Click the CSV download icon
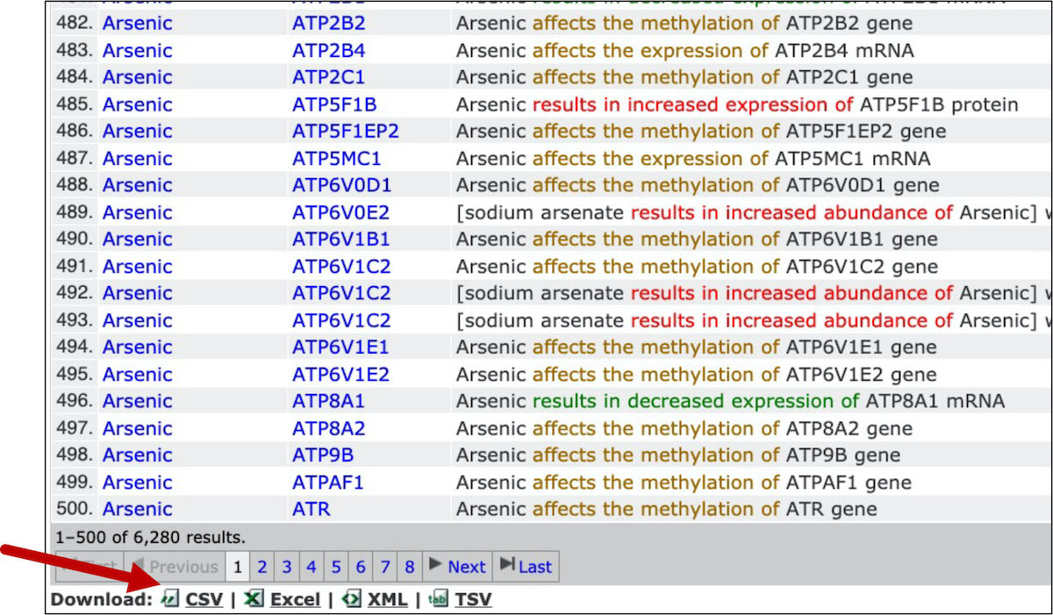The height and width of the screenshot is (615, 1053). point(170,599)
